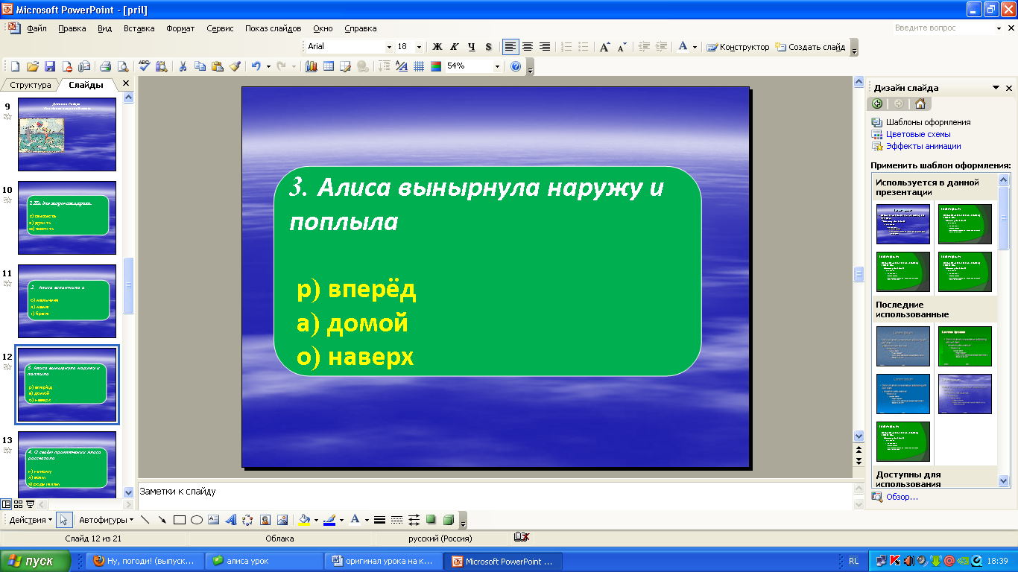Insert a chart into slide
1018x572 pixels.
click(x=311, y=66)
